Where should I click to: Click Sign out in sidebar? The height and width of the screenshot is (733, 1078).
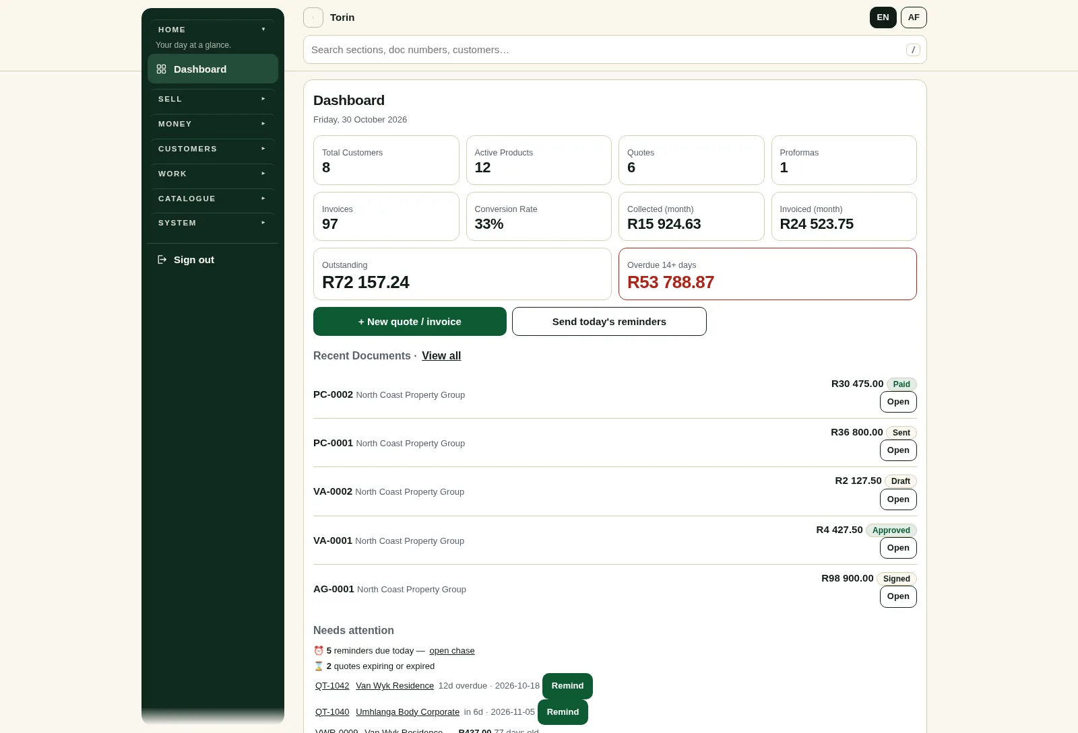pos(213,260)
